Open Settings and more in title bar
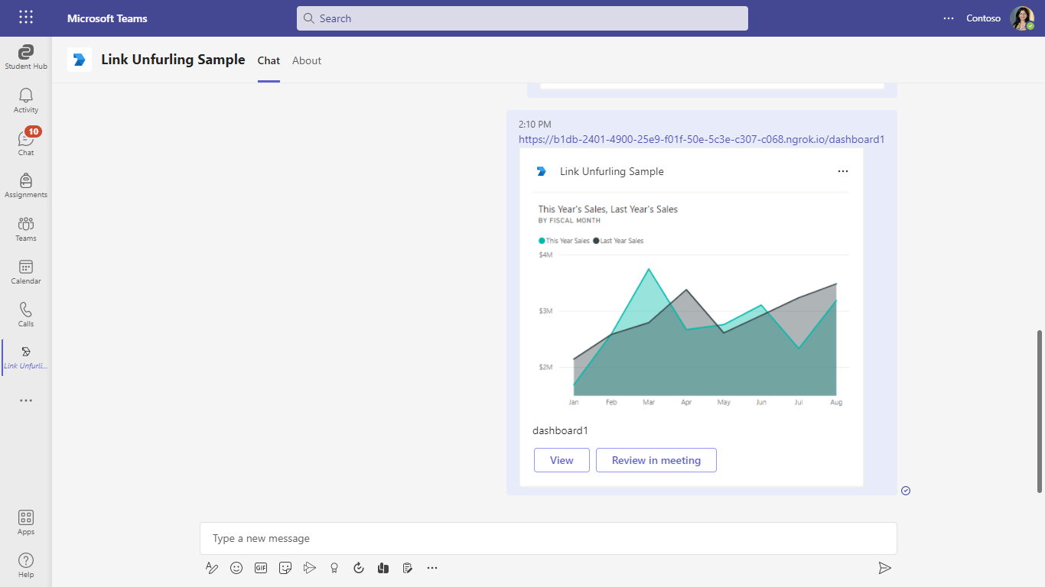1045x587 pixels. click(949, 18)
